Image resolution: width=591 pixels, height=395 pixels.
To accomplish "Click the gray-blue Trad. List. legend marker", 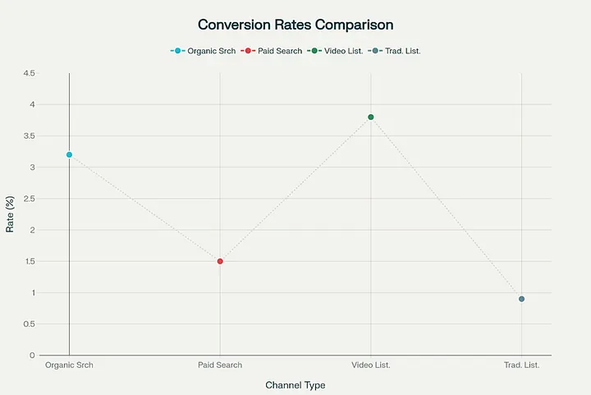I will 375,51.
